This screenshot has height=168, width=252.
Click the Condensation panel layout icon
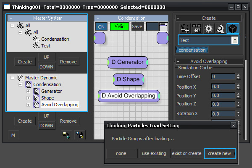[x=163, y=26]
